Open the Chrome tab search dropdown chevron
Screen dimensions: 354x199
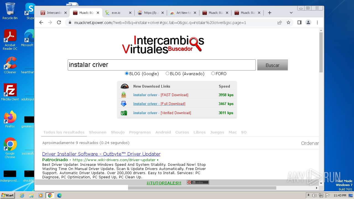pyautogui.click(x=291, y=13)
